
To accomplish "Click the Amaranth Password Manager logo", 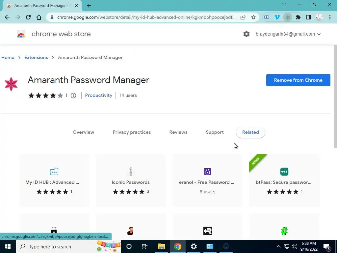I will 11,84.
